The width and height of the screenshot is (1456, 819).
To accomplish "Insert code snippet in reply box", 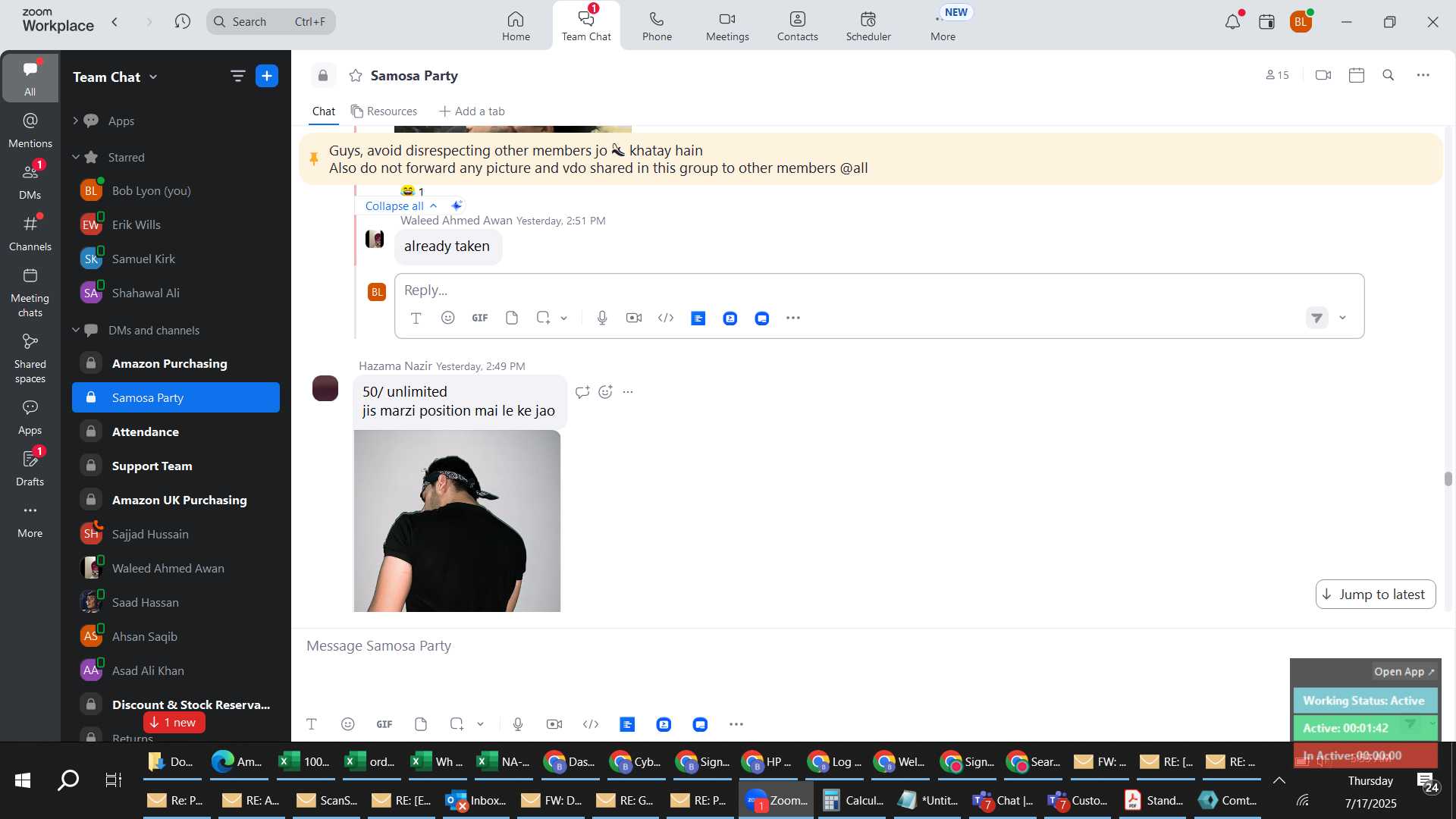I will click(666, 318).
